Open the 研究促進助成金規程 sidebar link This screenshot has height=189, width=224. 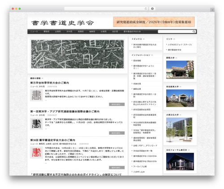tap(142, 109)
